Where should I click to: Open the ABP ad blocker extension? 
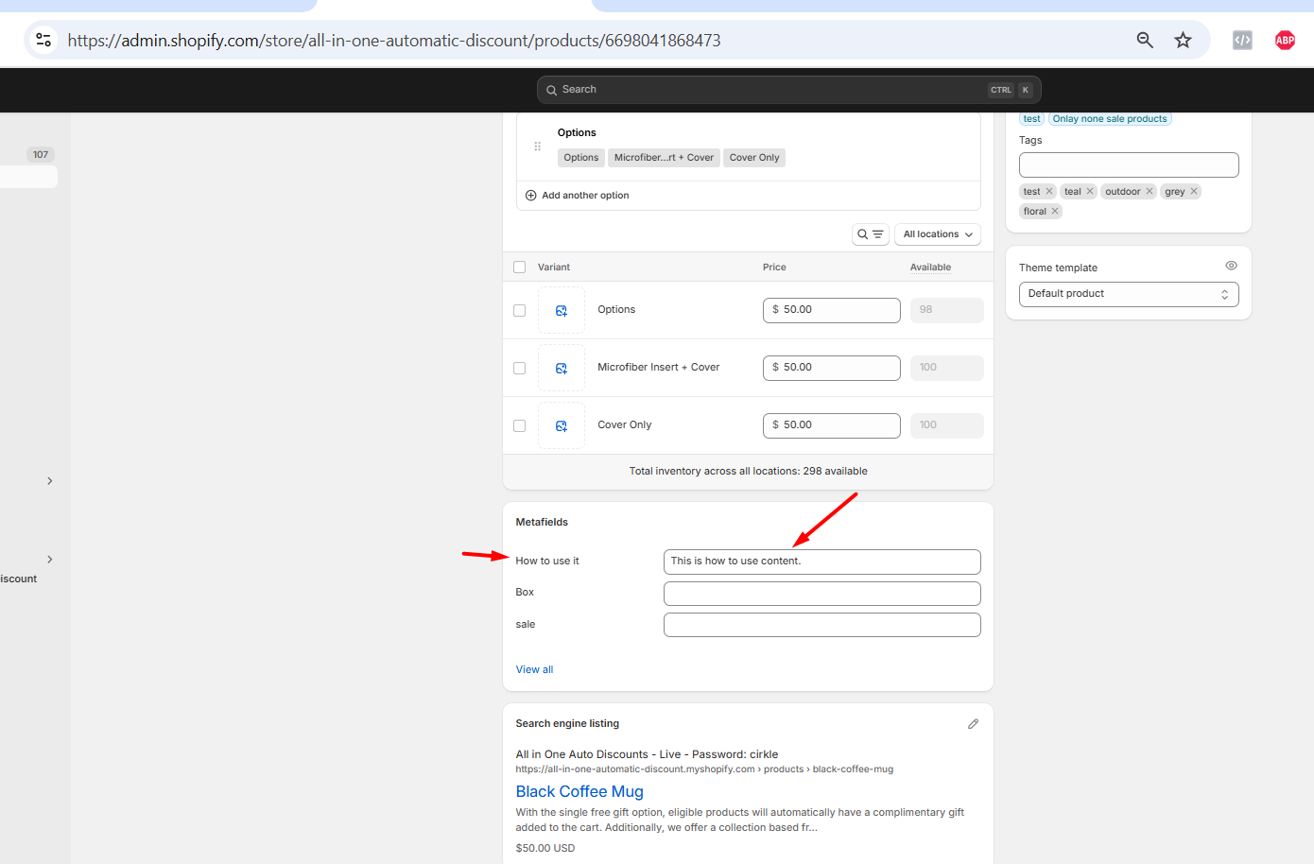point(1285,40)
